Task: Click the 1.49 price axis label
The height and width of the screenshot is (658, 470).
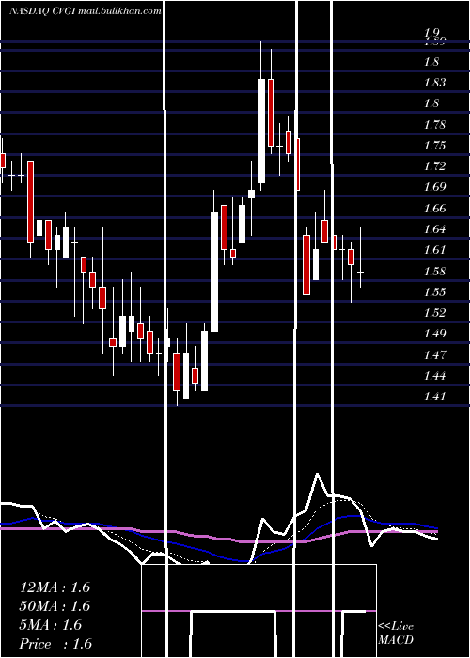Action: (x=434, y=334)
